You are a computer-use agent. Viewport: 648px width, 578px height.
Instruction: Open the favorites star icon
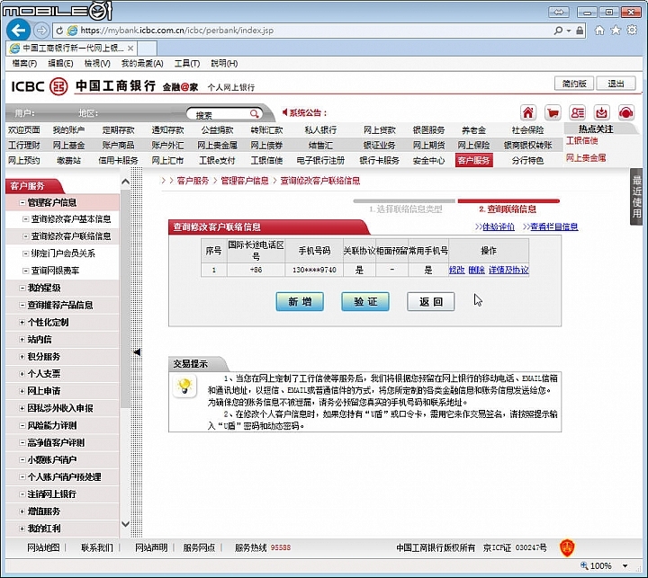pyautogui.click(x=616, y=31)
